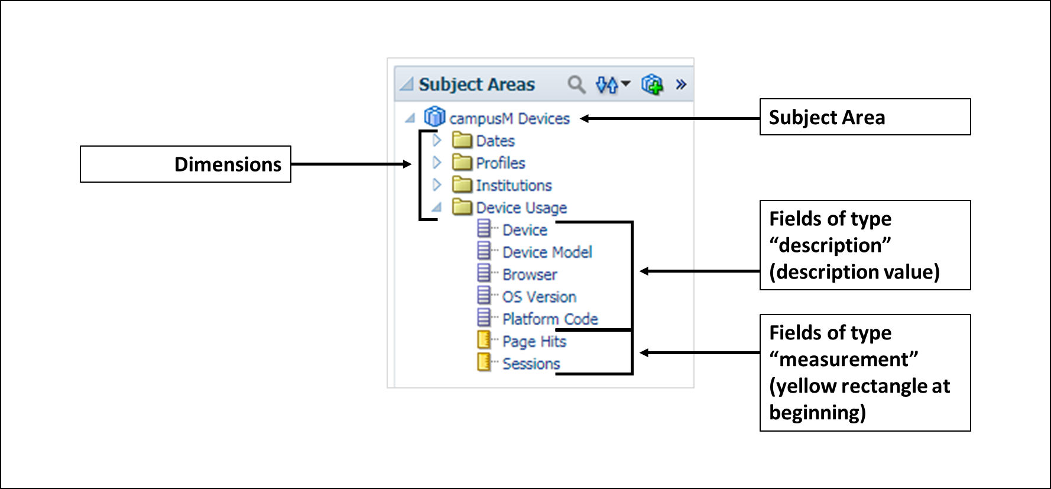Expand the Profiles folder arrow
This screenshot has height=489, width=1051.
(437, 162)
